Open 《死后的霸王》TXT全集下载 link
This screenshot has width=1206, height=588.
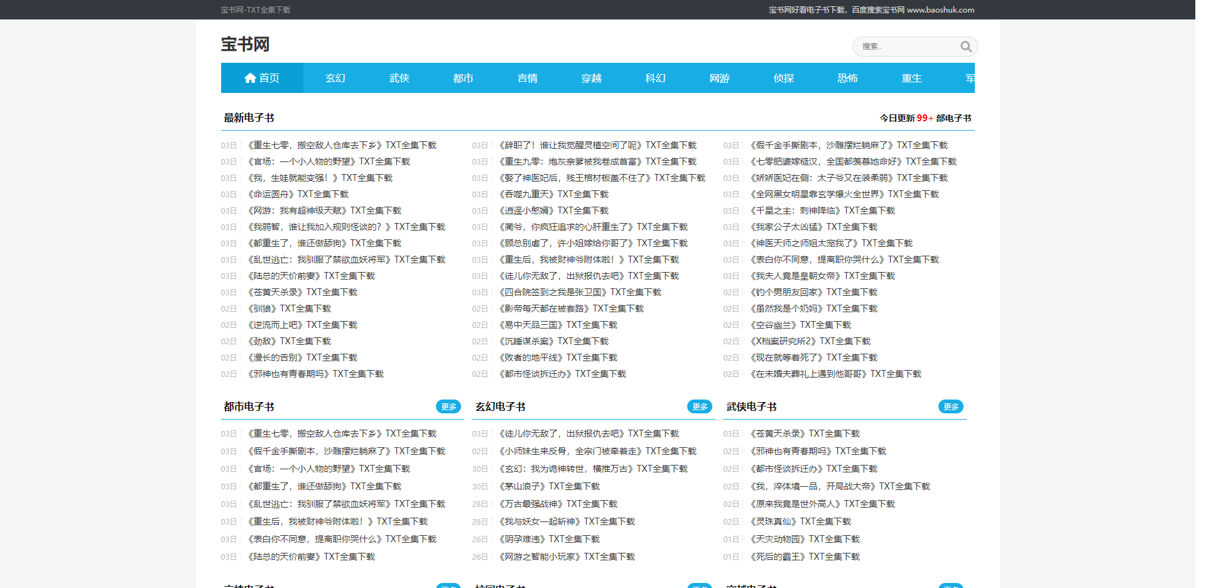point(803,557)
